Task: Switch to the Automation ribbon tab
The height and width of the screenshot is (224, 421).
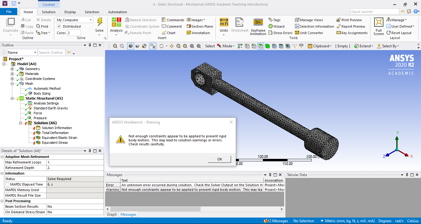Action: point(117,12)
